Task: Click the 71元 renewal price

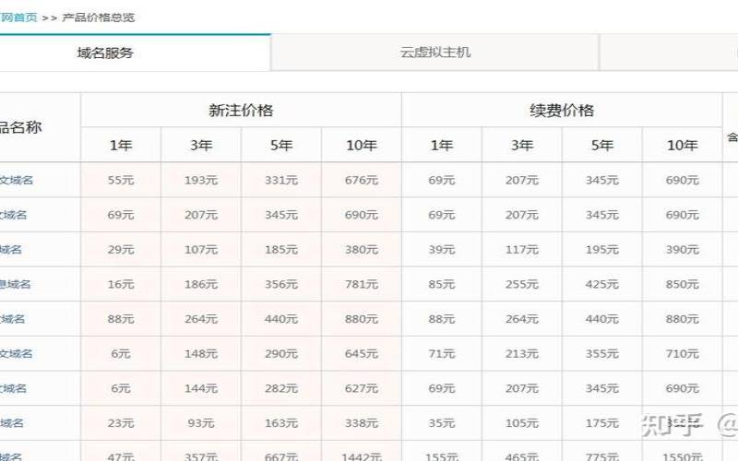Action: point(442,354)
